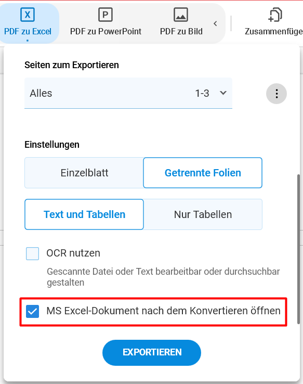Click the PowerPoint P icon

[x=106, y=15]
